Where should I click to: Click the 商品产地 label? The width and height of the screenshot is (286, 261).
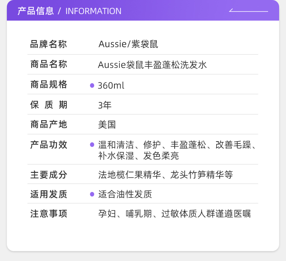48,124
